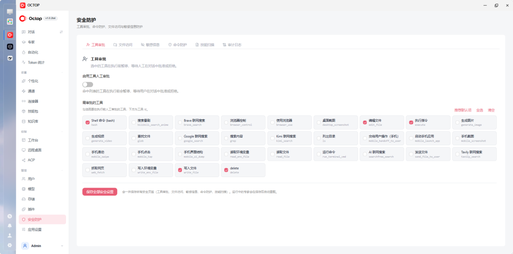Open Token 统计 page
The image size is (513, 254).
pos(42,63)
